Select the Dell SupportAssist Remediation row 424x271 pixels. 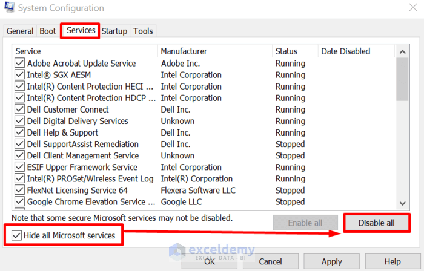pyautogui.click(x=83, y=145)
